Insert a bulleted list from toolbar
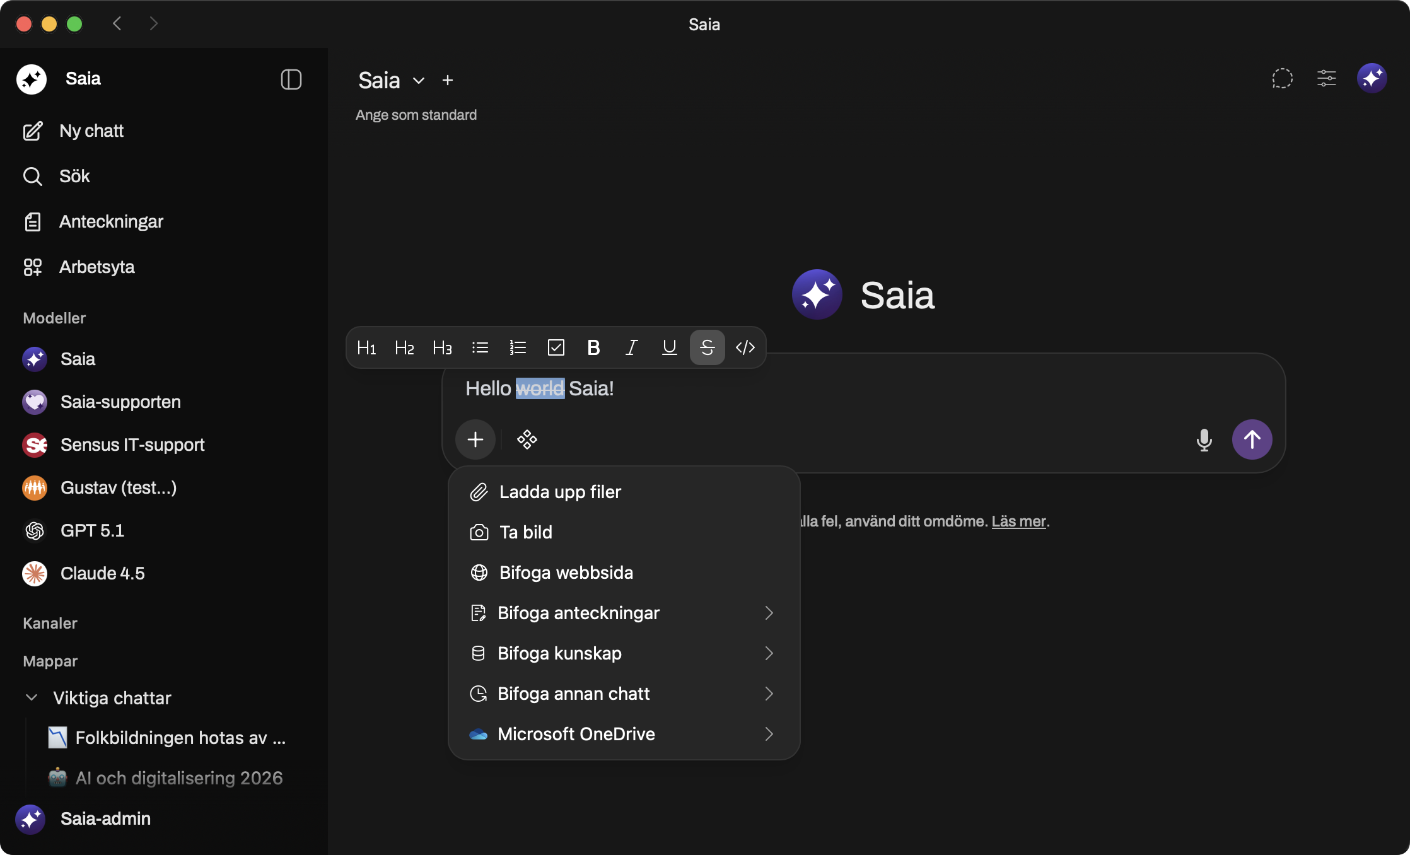Viewport: 1410px width, 855px height. (480, 347)
